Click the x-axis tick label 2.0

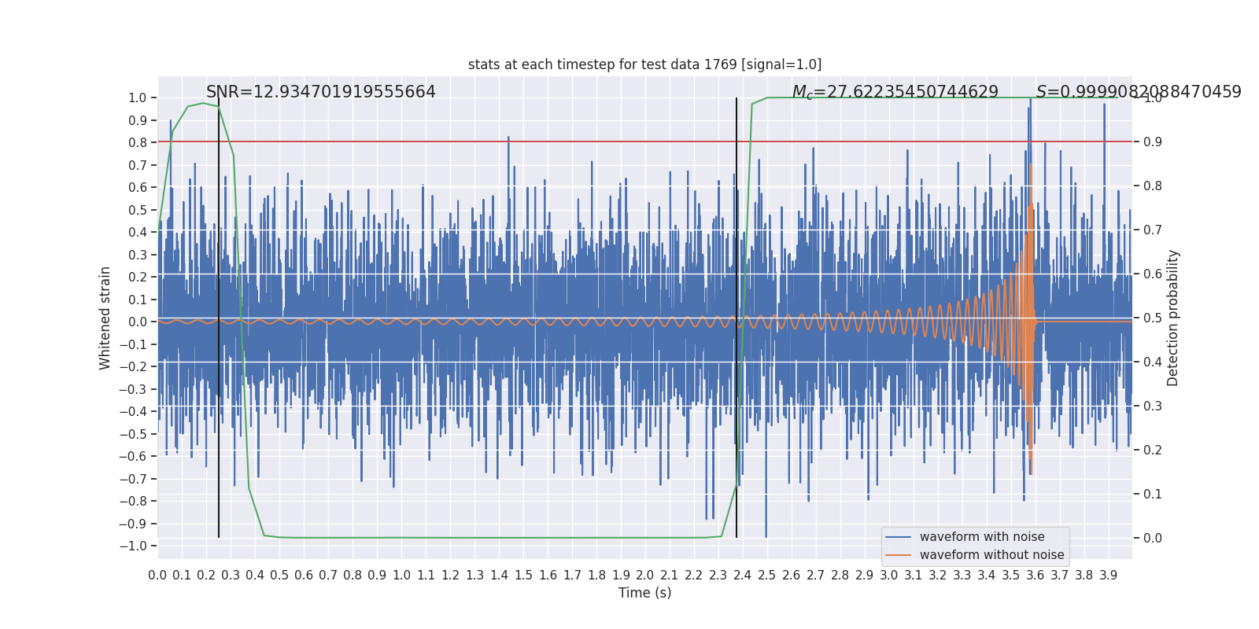[644, 576]
